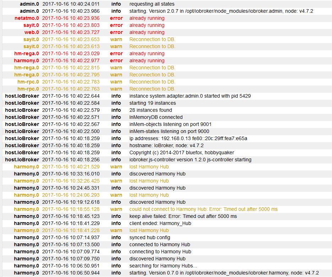Click timestamp 2017-10-16 10:32:26.425
This screenshot has width=332, height=277.
pyautogui.click(x=71, y=181)
